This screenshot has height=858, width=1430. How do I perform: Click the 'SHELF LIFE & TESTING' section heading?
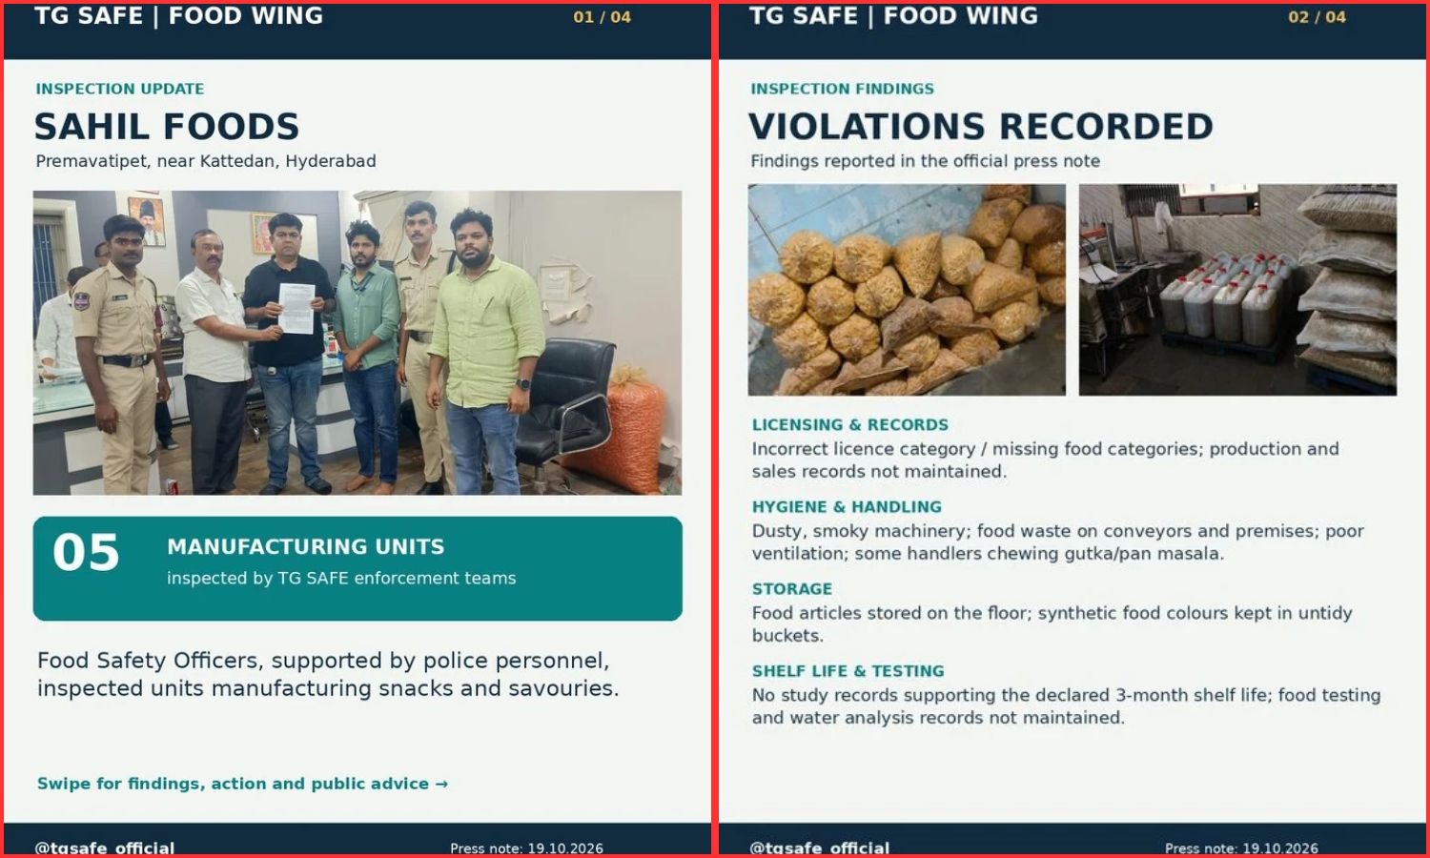click(x=848, y=671)
